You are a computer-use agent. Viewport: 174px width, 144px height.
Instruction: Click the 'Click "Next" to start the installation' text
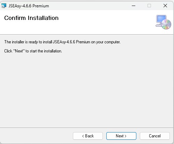[x=33, y=51]
